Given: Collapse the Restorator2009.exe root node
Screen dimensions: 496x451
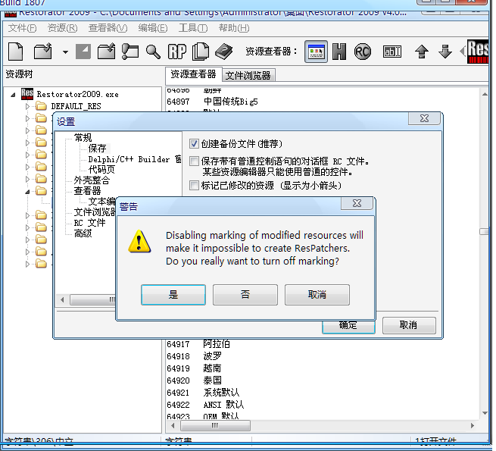Looking at the screenshot, I should pos(13,95).
